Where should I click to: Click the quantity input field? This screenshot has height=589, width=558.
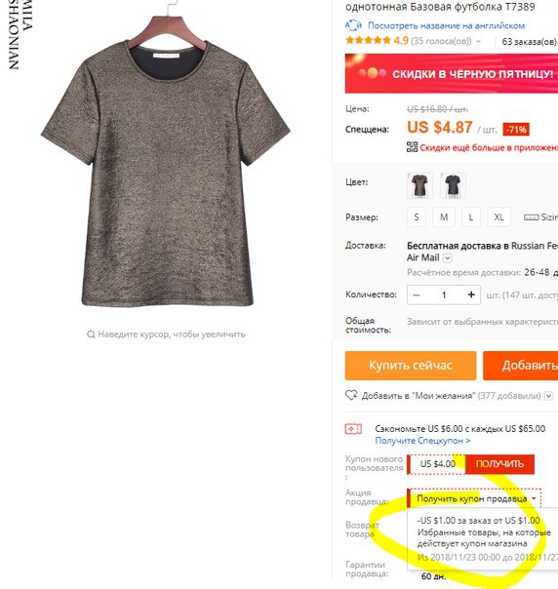(x=444, y=294)
